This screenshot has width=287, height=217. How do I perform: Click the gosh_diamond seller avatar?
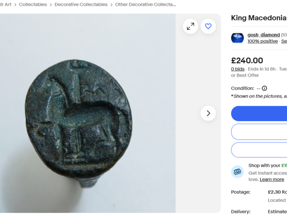tap(237, 38)
